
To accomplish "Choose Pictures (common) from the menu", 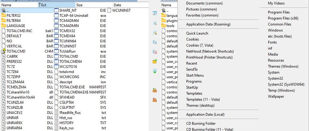I will 202,9.
